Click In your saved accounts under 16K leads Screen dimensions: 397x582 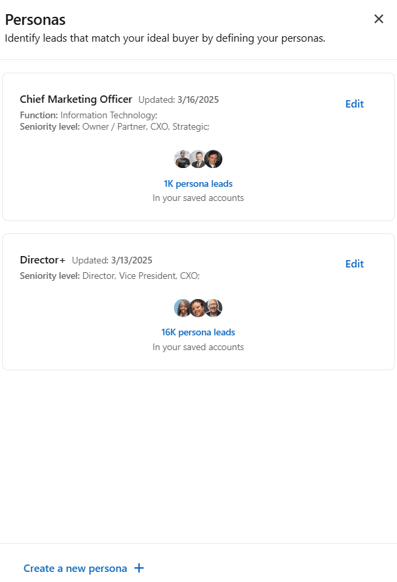198,347
